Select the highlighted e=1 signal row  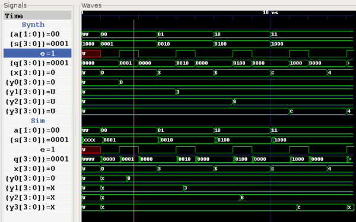tap(37, 53)
